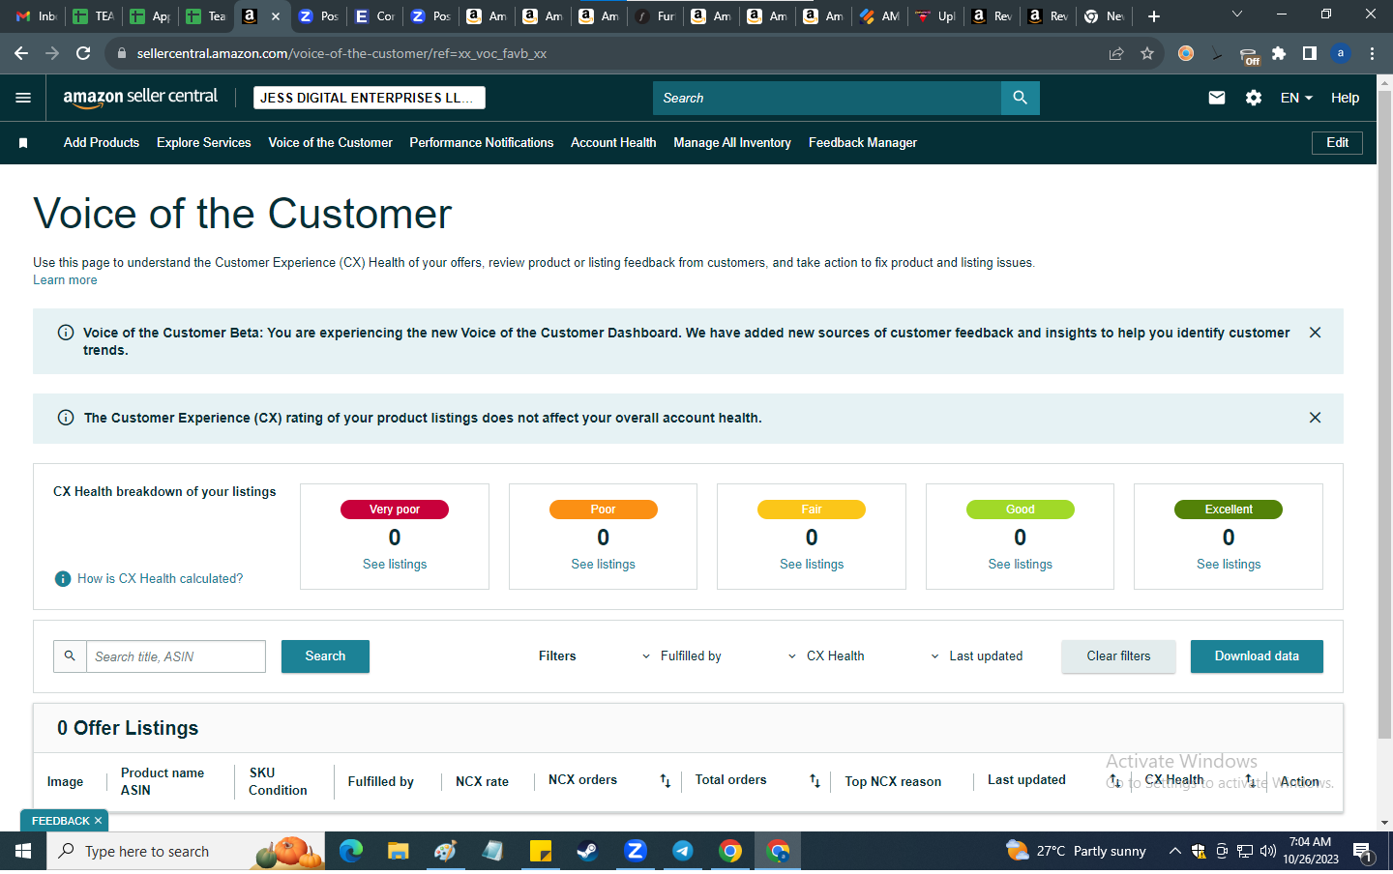Show hidden system tray icons

click(1174, 851)
